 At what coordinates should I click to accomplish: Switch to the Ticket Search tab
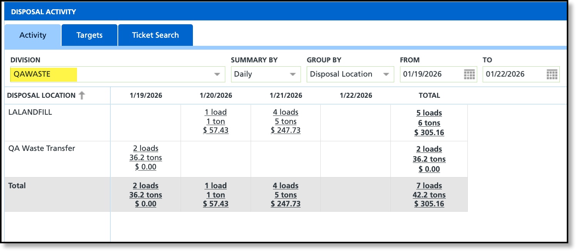click(156, 35)
